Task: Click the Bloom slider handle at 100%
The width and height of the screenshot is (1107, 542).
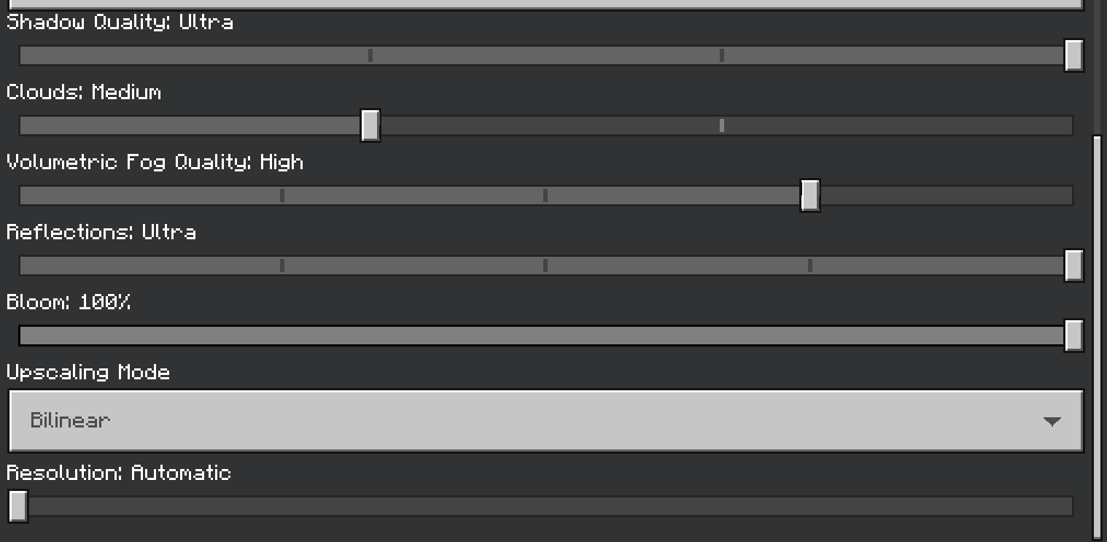Action: pyautogui.click(x=1073, y=336)
